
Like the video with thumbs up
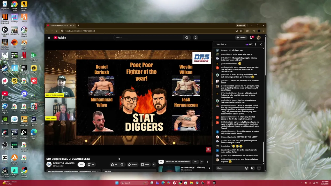pyautogui.click(x=114, y=165)
